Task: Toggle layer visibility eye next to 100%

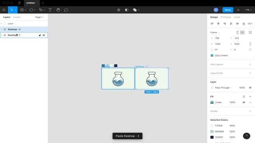Action: click(250, 88)
